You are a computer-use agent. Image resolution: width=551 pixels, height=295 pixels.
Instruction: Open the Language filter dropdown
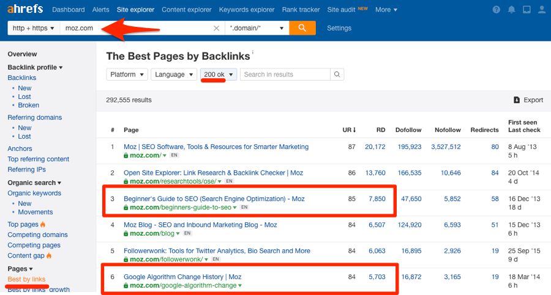tap(174, 75)
